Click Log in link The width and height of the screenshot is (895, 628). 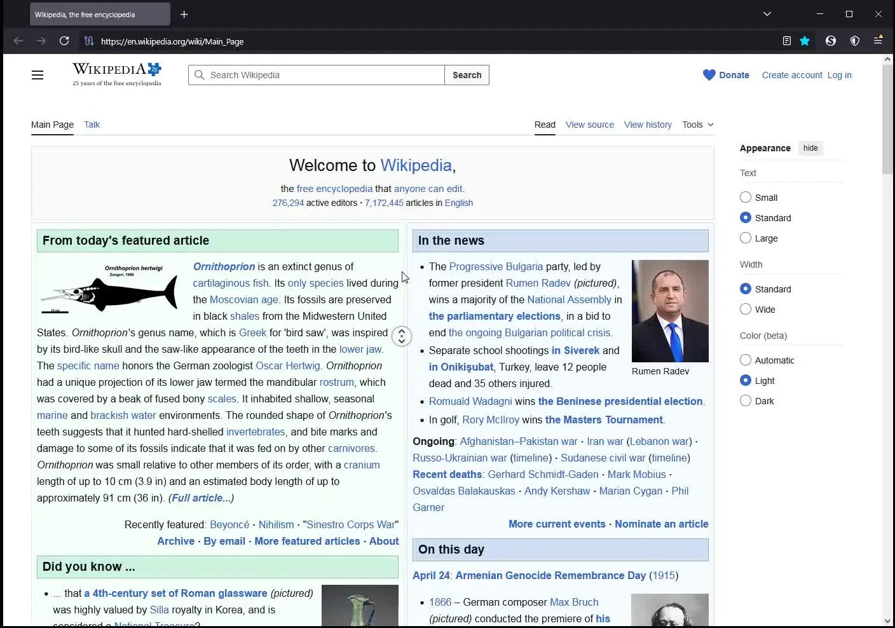click(x=839, y=75)
